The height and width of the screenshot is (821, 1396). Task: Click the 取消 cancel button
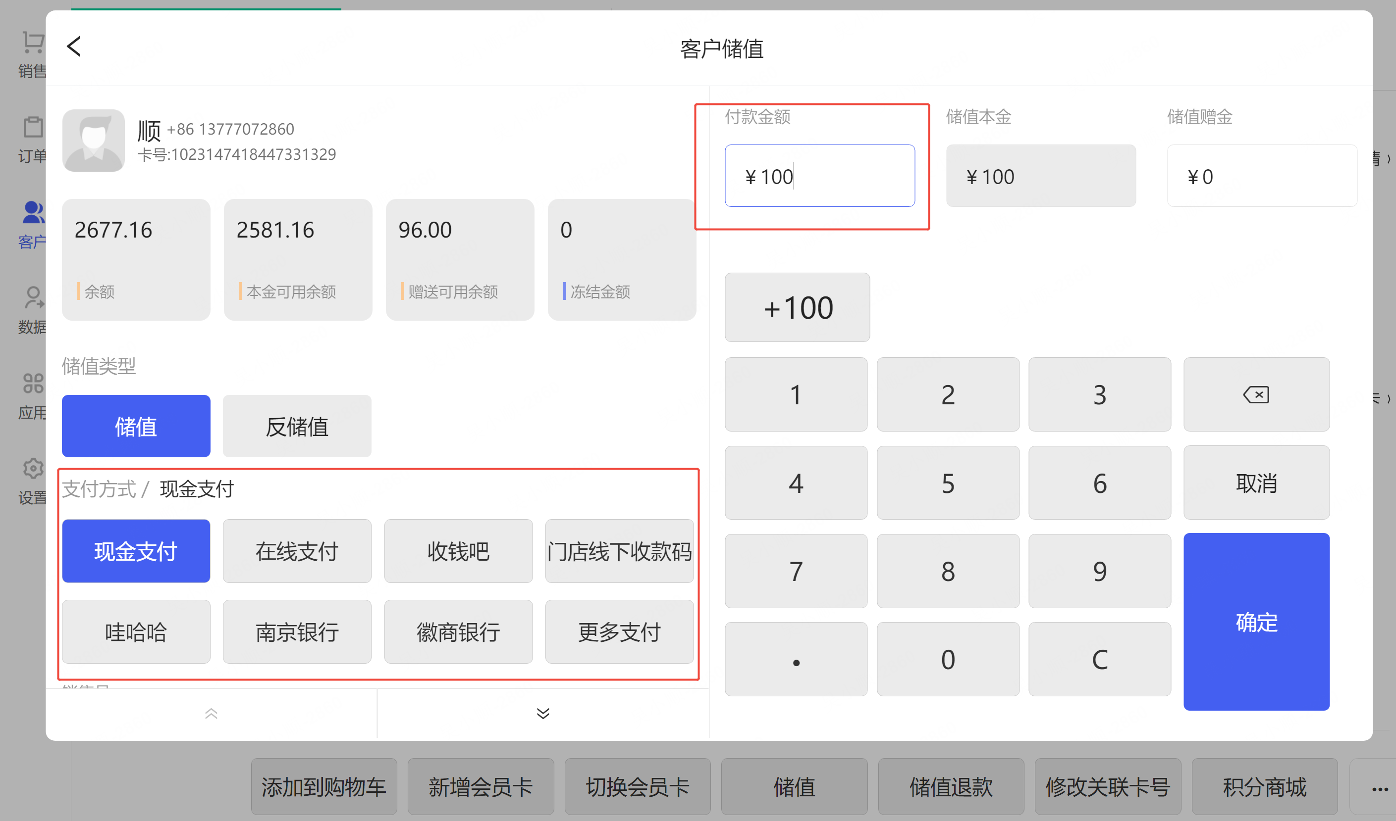[x=1256, y=483]
